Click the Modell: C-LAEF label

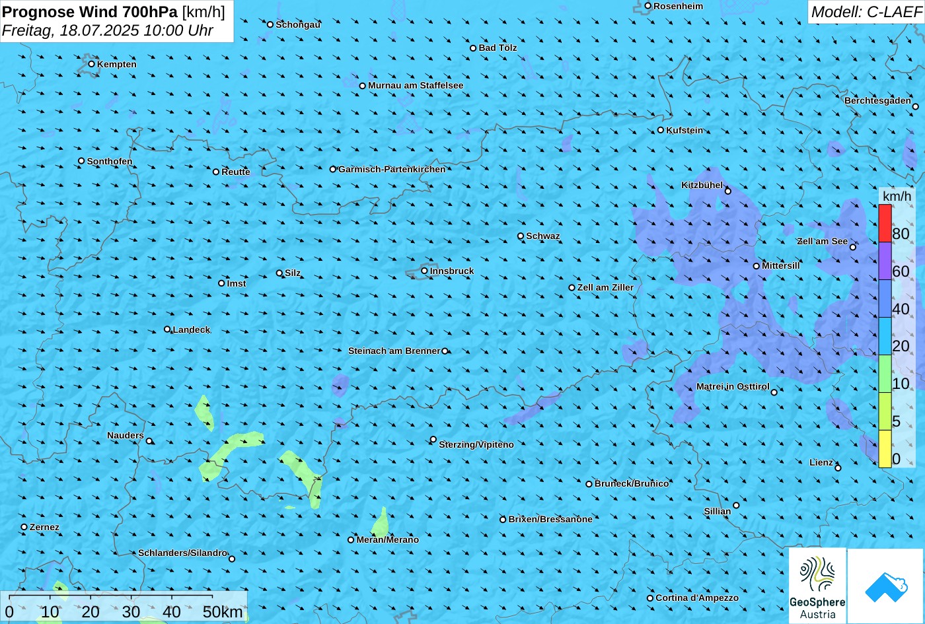click(866, 11)
